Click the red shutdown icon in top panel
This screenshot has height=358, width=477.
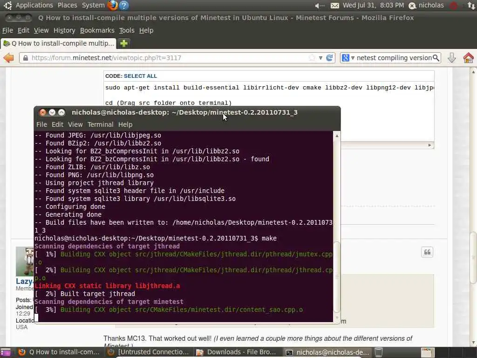click(454, 6)
